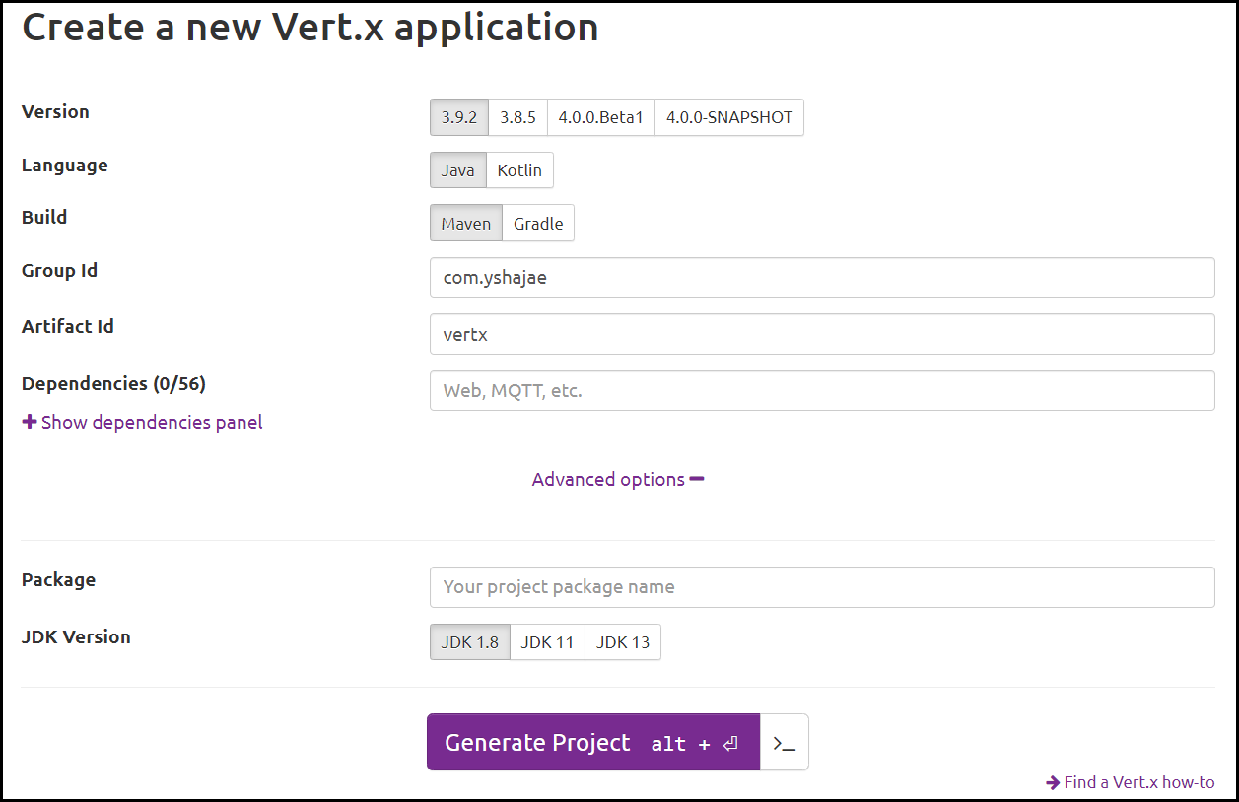Click the plus icon beside Show dependencies panel
Screen dimensions: 1239x802
coord(28,422)
